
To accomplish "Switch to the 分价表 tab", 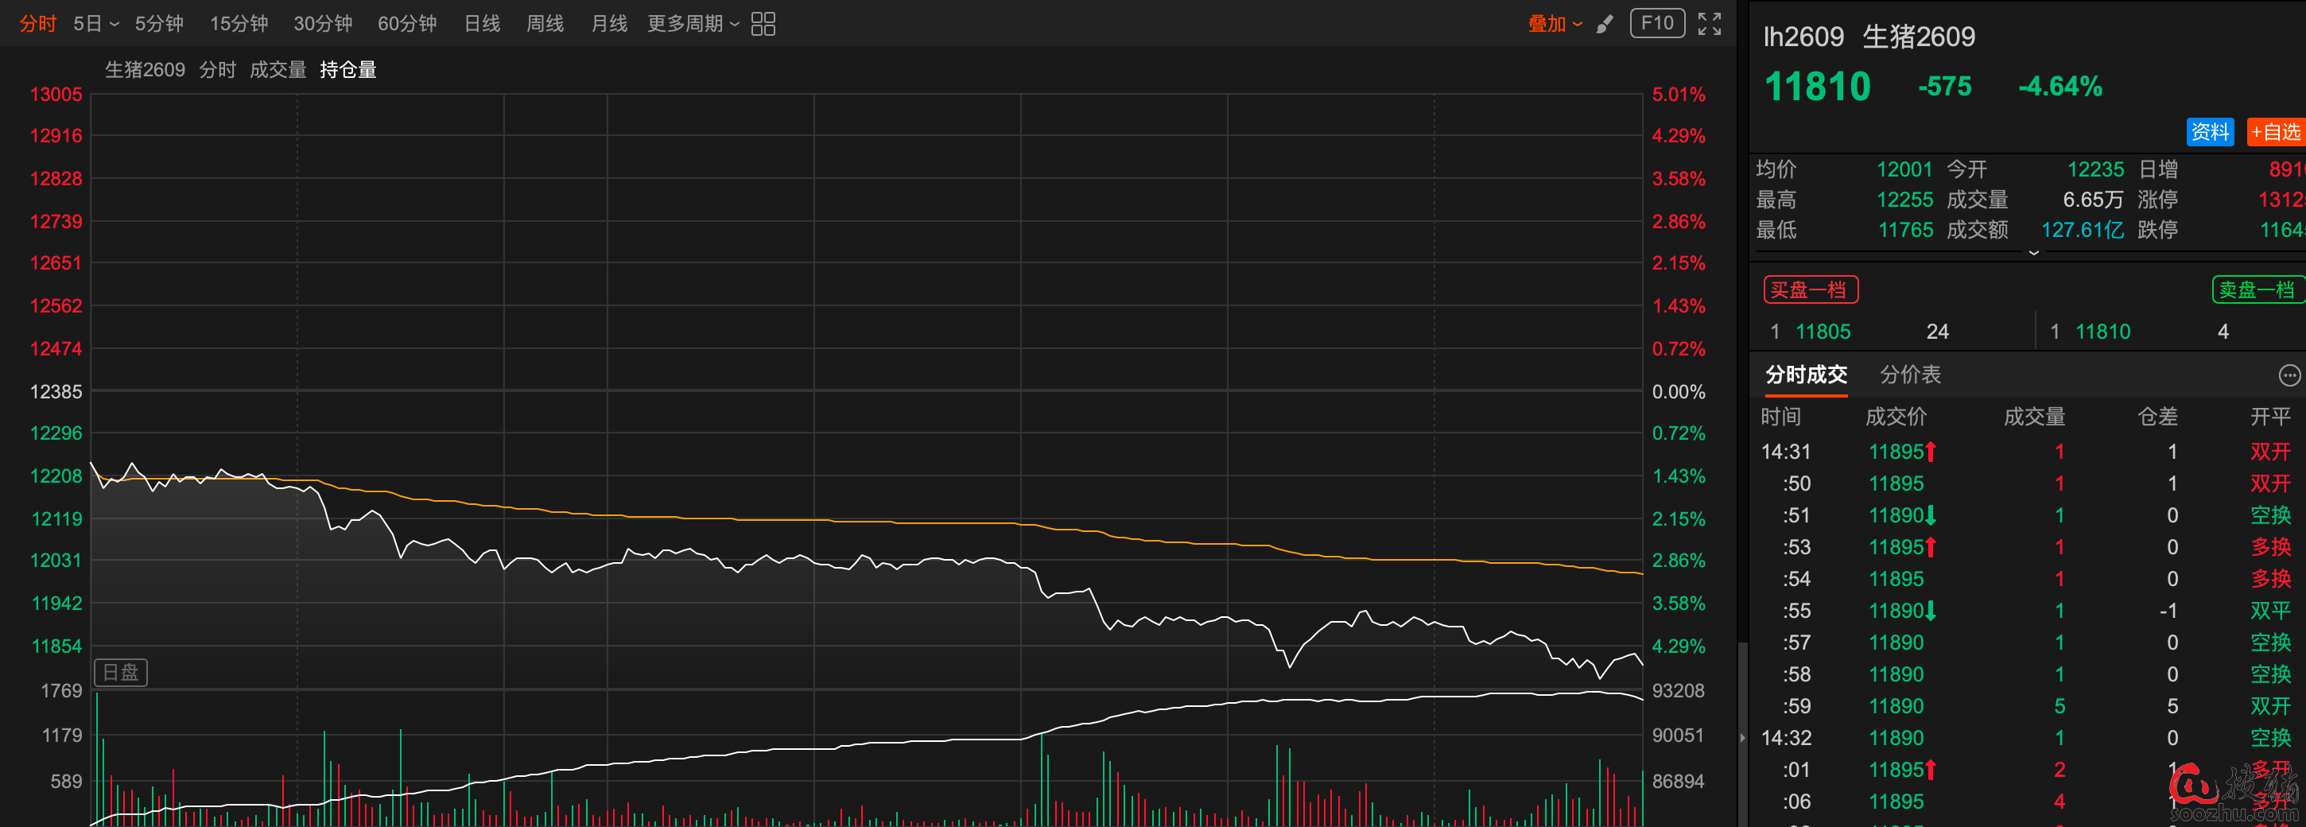I will click(x=1909, y=375).
